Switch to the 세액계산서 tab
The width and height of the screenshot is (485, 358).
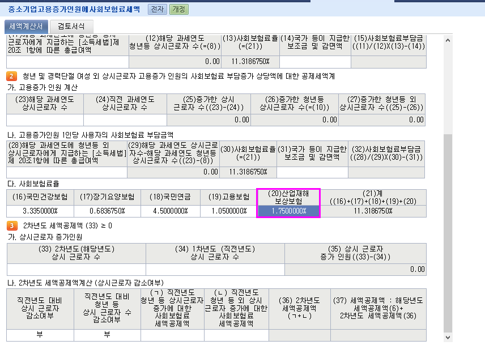tap(26, 27)
